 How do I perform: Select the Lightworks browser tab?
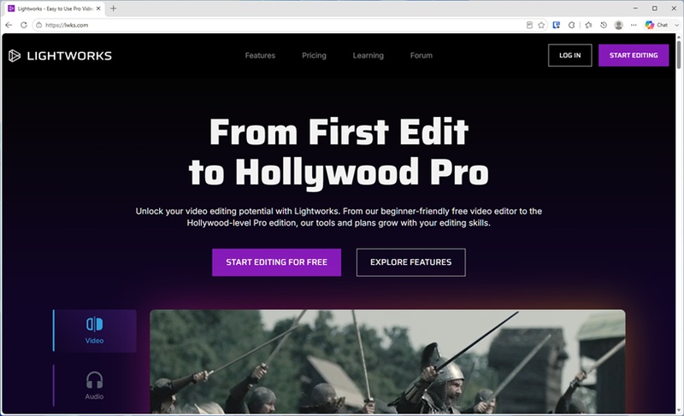point(54,9)
